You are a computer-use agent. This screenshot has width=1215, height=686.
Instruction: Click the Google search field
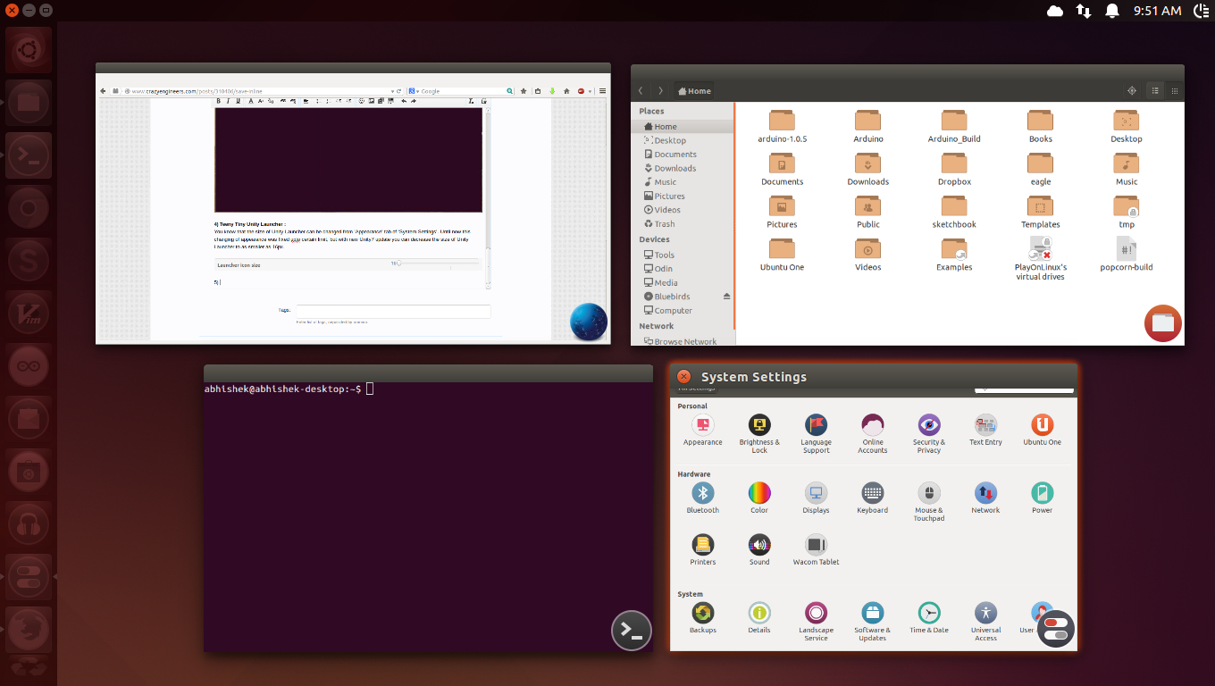click(463, 91)
